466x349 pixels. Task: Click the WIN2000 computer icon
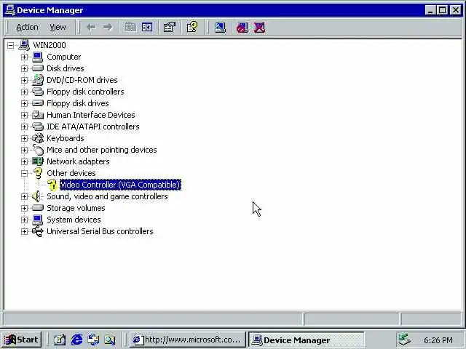[x=24, y=45]
